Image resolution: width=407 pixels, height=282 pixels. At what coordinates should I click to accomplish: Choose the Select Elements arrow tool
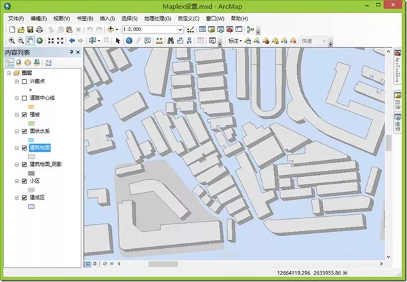coord(117,41)
